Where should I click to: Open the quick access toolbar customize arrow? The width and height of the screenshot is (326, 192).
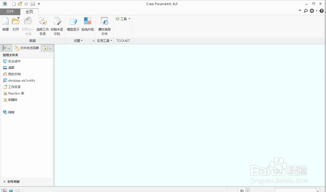(x=39, y=4)
